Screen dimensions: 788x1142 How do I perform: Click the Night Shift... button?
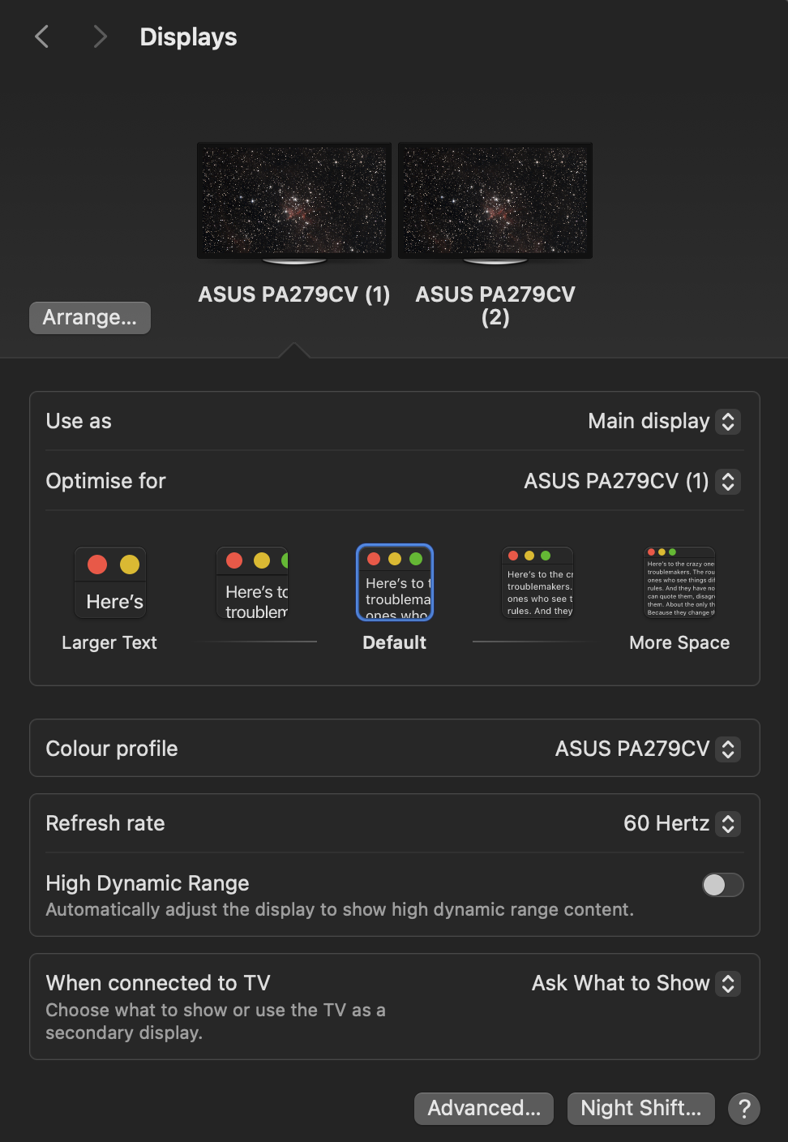coord(641,1108)
